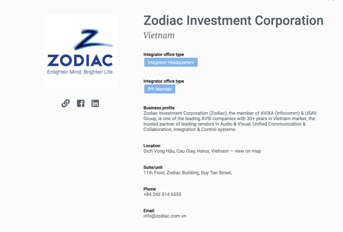
Task: Click the office type label above IPP Member
Action: click(x=164, y=81)
